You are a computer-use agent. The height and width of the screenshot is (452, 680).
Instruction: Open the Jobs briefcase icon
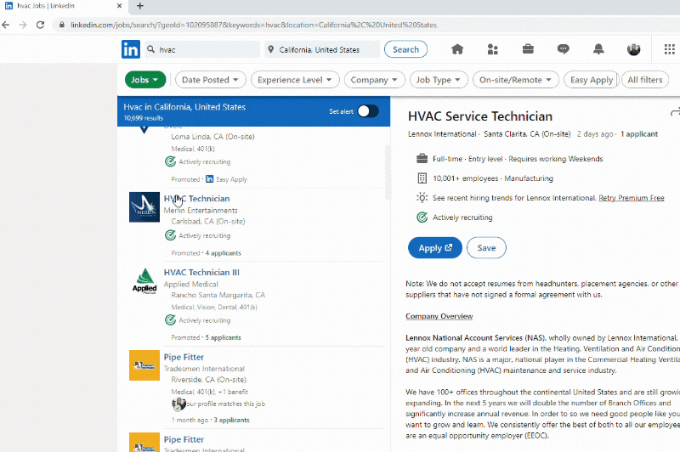[x=528, y=49]
